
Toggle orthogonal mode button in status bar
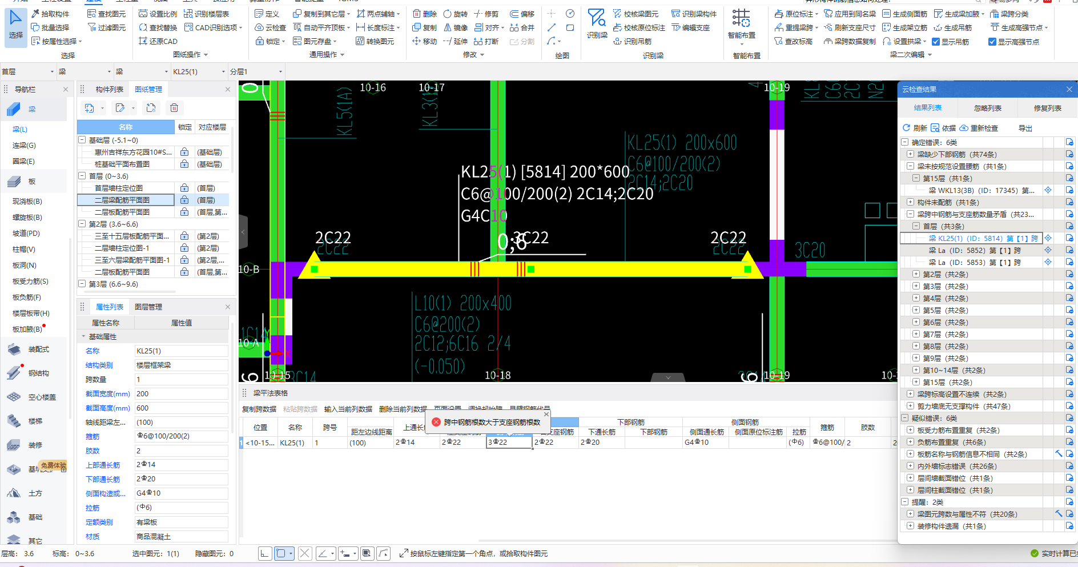point(264,553)
